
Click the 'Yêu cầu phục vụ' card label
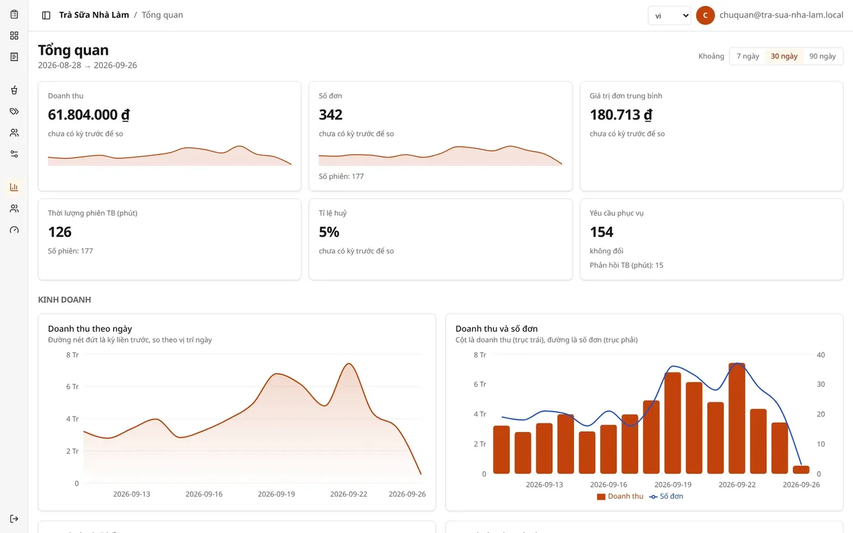tap(616, 213)
